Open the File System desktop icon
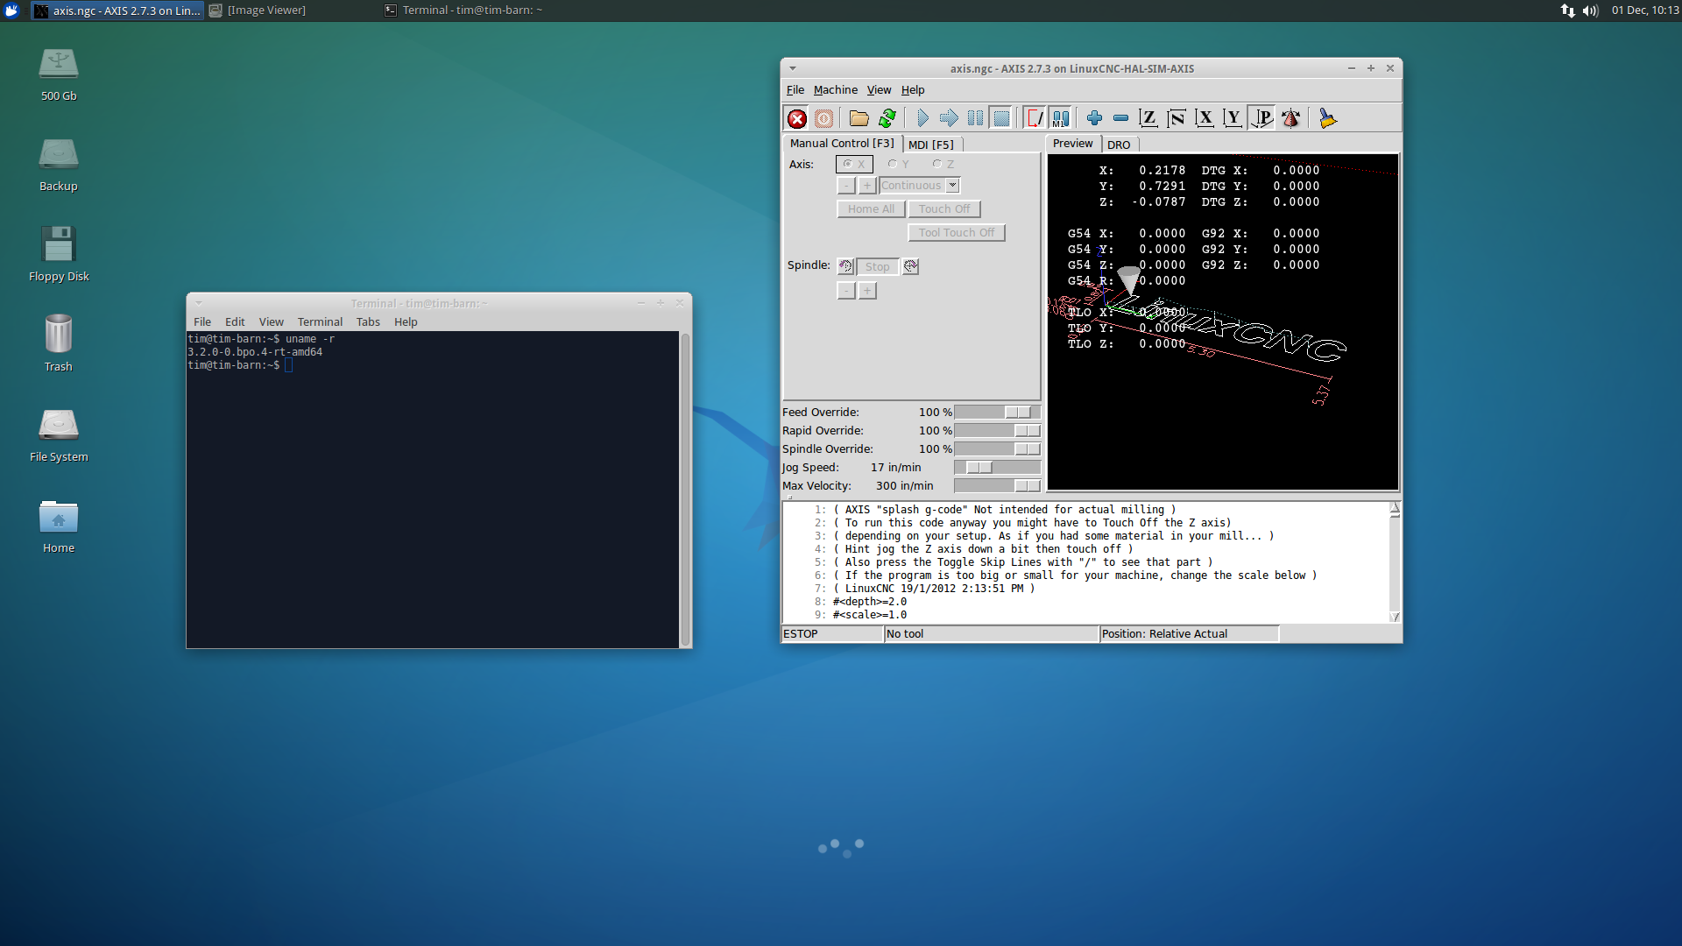The image size is (1682, 946). point(59,435)
